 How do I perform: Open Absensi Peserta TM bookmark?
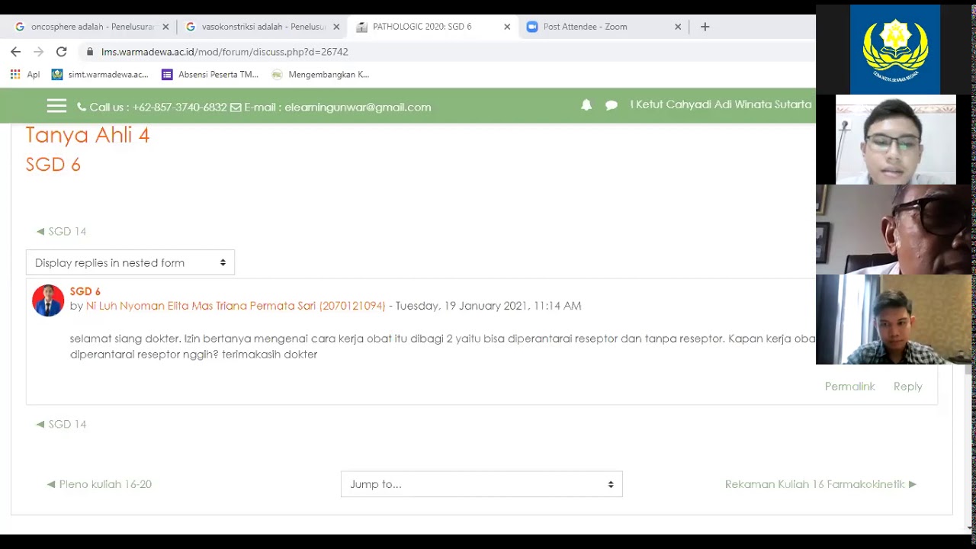tap(210, 75)
